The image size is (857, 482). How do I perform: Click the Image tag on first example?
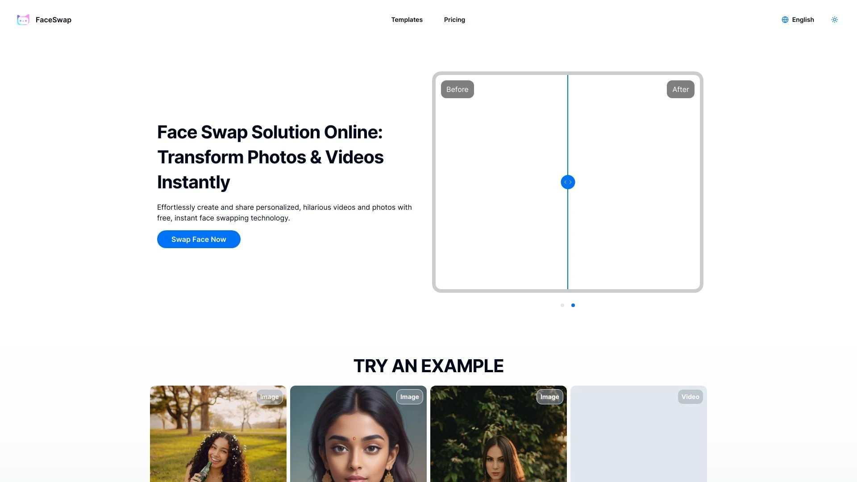pos(269,397)
